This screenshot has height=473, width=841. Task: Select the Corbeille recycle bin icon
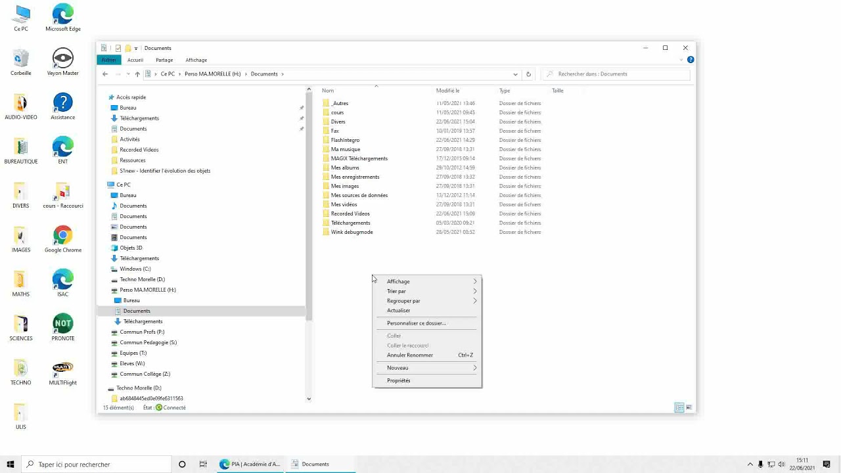(21, 62)
